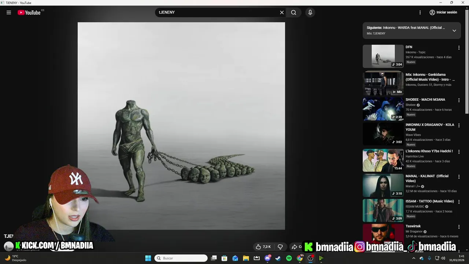Open Spotify from the taskbar

click(x=289, y=258)
